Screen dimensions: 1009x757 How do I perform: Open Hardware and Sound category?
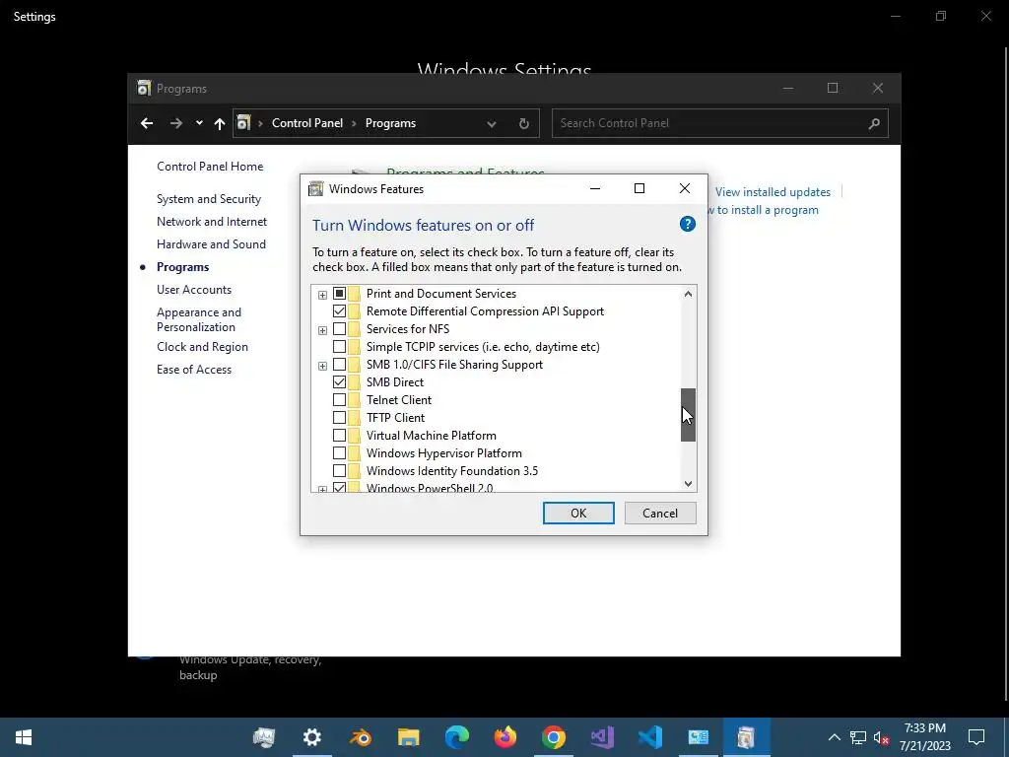pos(211,244)
